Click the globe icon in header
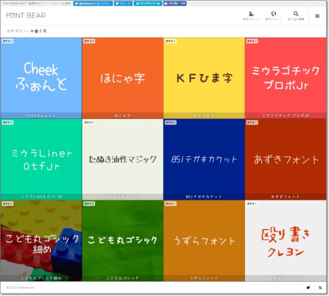The image size is (329, 296). tap(273, 14)
